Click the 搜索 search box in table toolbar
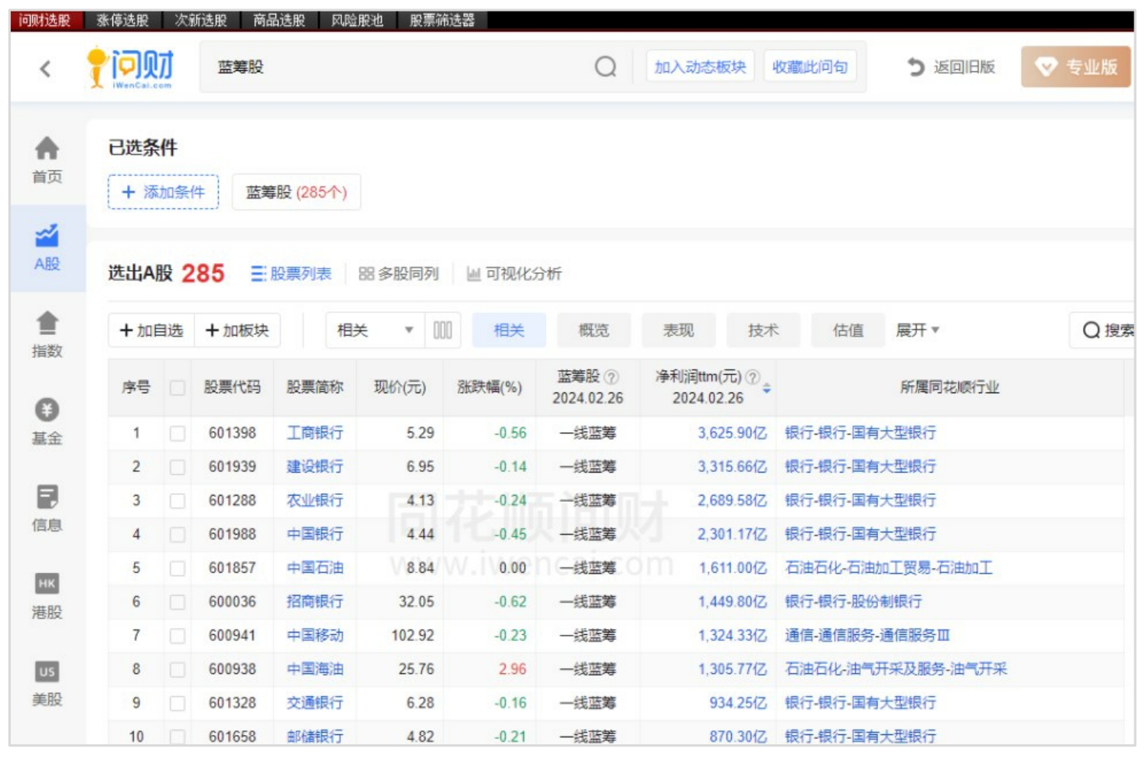1145x758 pixels. [x=1102, y=330]
